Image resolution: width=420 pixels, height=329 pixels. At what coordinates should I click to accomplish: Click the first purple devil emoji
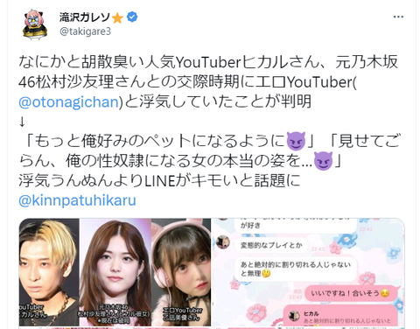coord(296,141)
